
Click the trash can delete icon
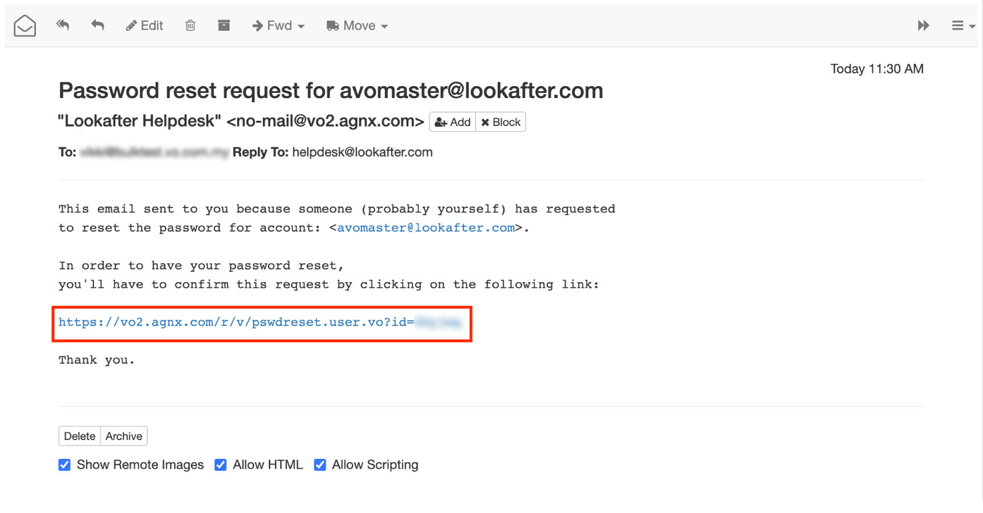pyautogui.click(x=190, y=26)
